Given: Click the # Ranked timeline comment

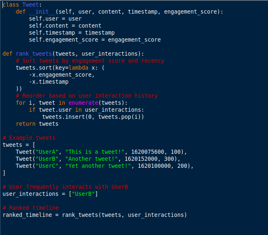Looking at the screenshot, I should coord(31,208).
